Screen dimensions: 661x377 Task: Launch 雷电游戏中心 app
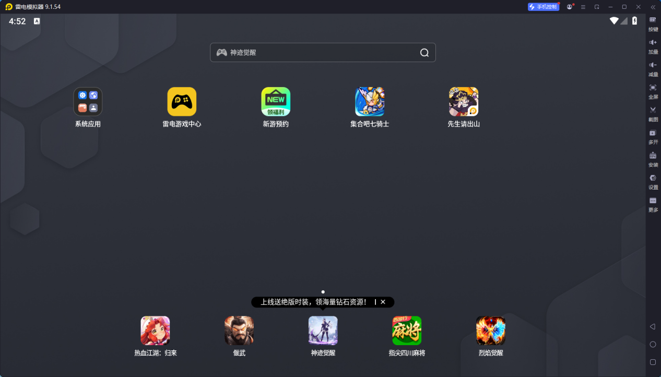[182, 102]
